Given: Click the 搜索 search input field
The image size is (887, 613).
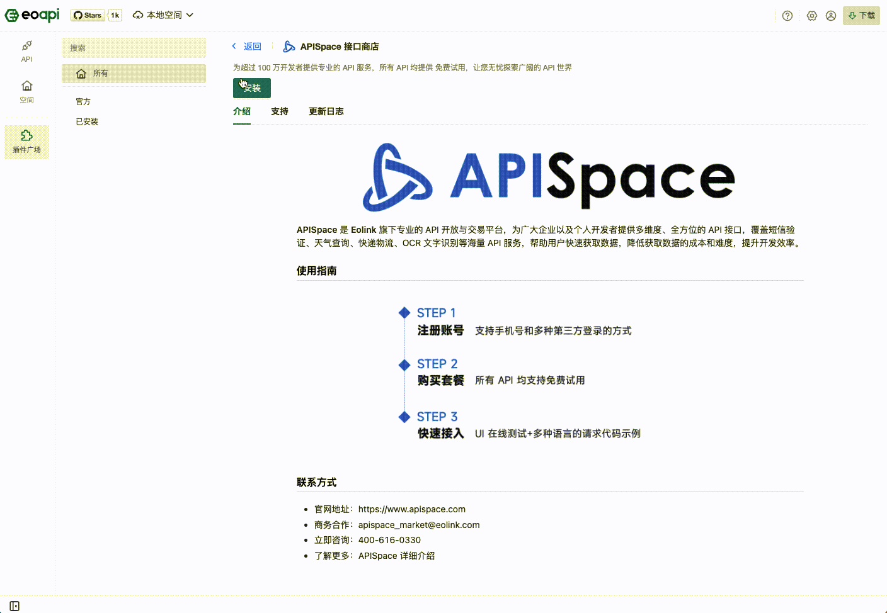Looking at the screenshot, I should pyautogui.click(x=134, y=47).
